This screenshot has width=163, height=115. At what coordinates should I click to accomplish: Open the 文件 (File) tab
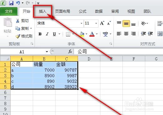9,11
